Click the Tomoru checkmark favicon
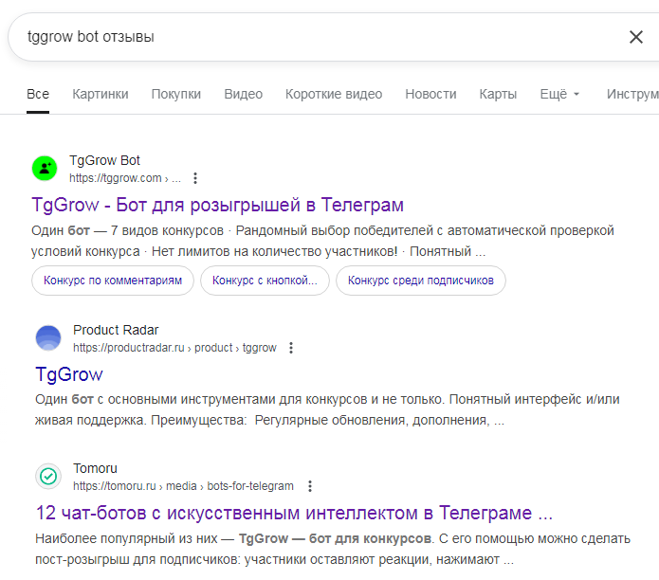Viewport: 659px width, 580px height. (x=48, y=477)
